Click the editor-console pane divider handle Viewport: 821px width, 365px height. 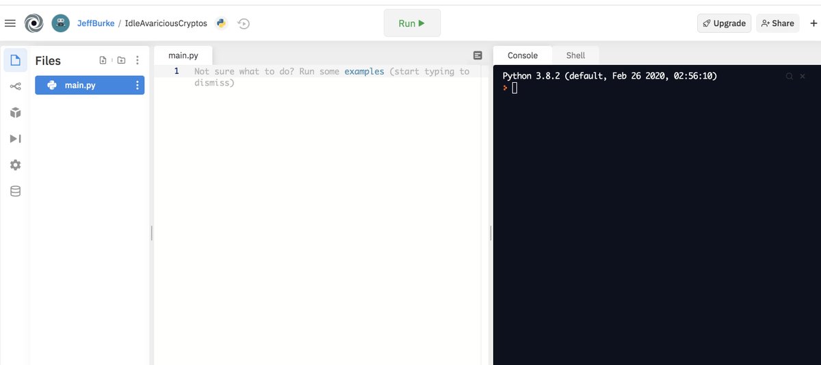click(x=491, y=234)
